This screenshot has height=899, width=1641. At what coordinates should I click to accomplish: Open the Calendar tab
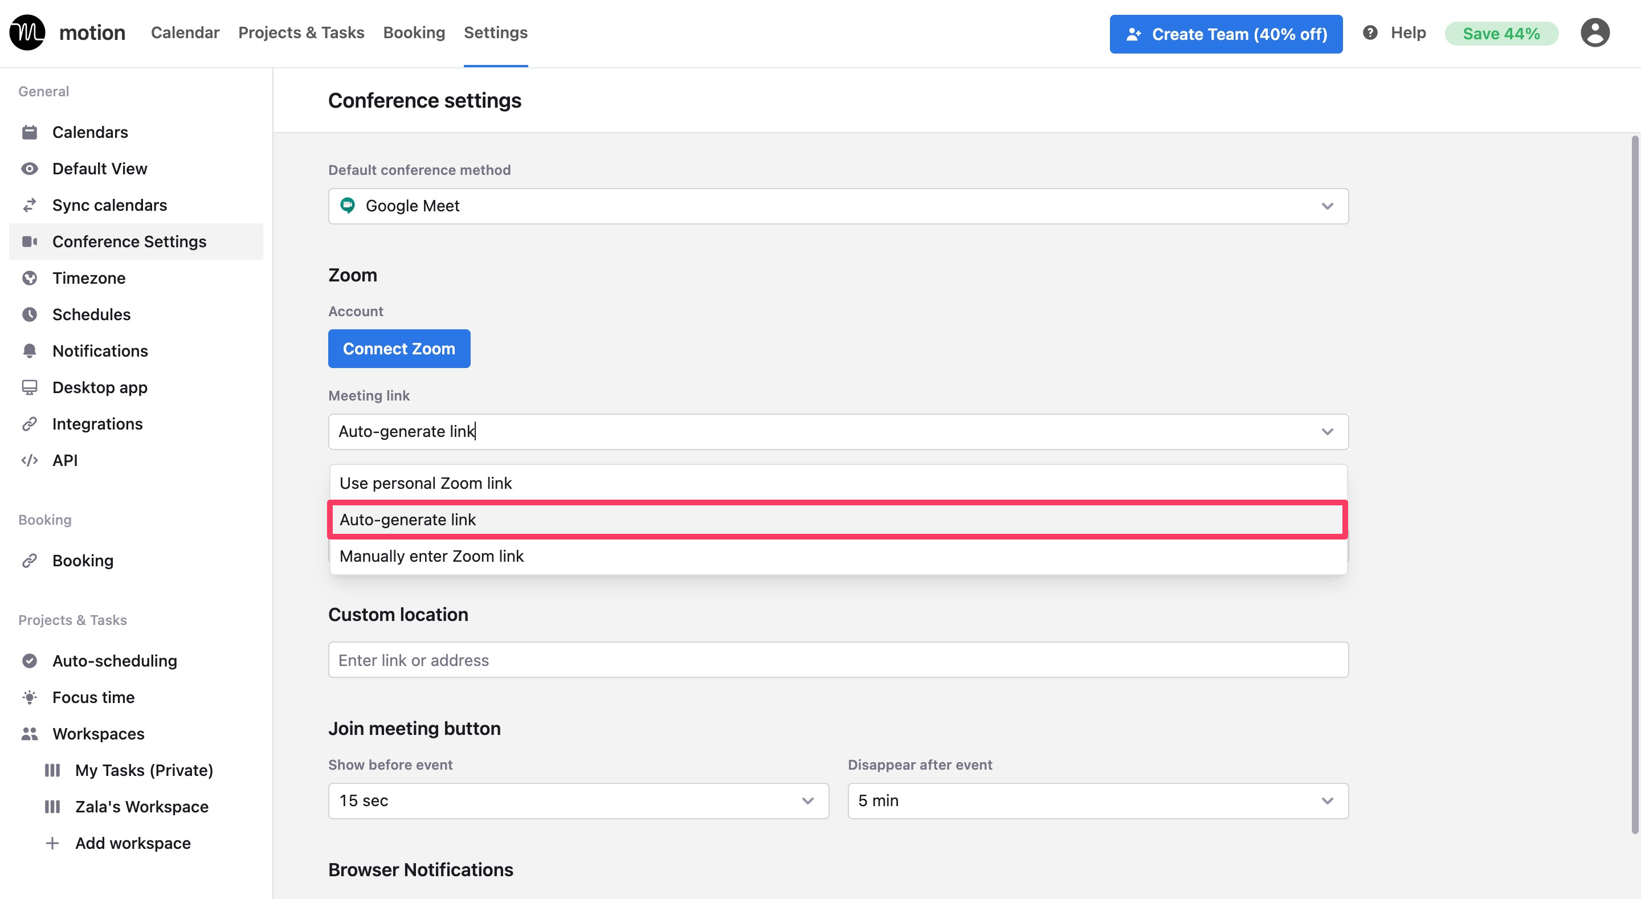(x=185, y=32)
